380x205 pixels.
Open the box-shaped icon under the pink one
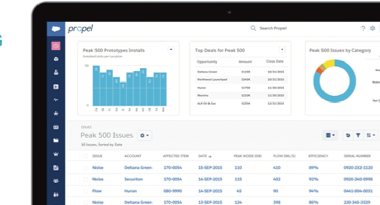[56, 59]
